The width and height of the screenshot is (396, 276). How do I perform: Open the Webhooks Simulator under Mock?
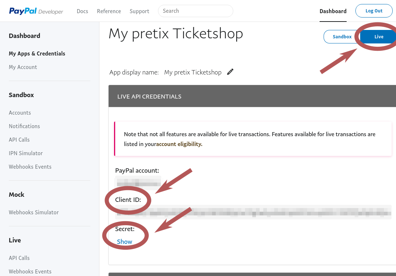(34, 212)
